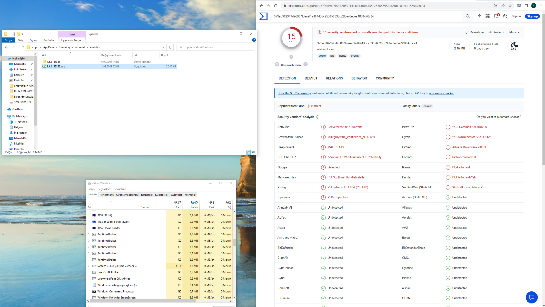The image size is (545, 307).
Task: Click the VirusTotal logo icon
Action: 263,16
